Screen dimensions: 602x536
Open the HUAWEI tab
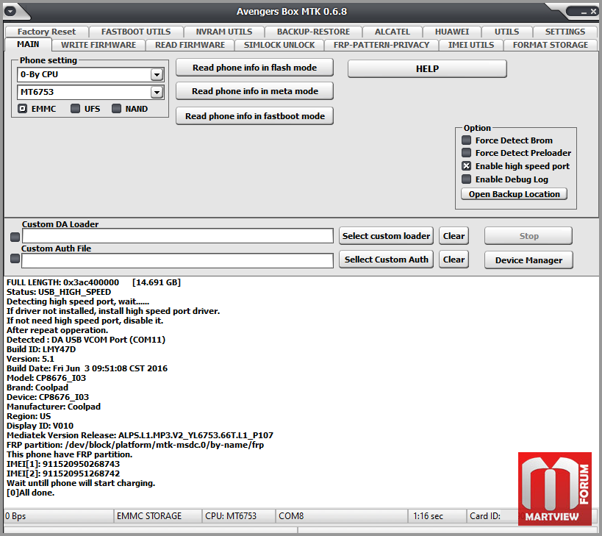tap(452, 32)
